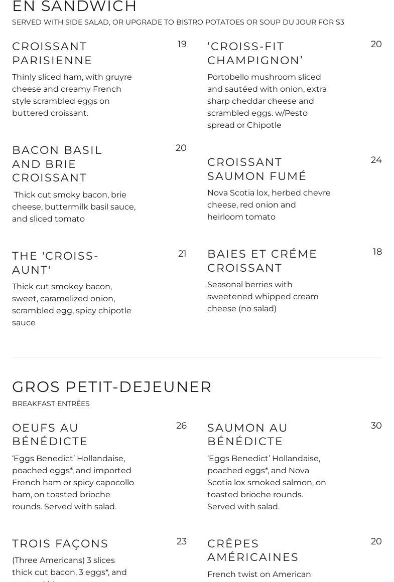The height and width of the screenshot is (582, 394).
Task: Select The 'Croiss-Aunt' menu item title
Action: [x=55, y=263]
